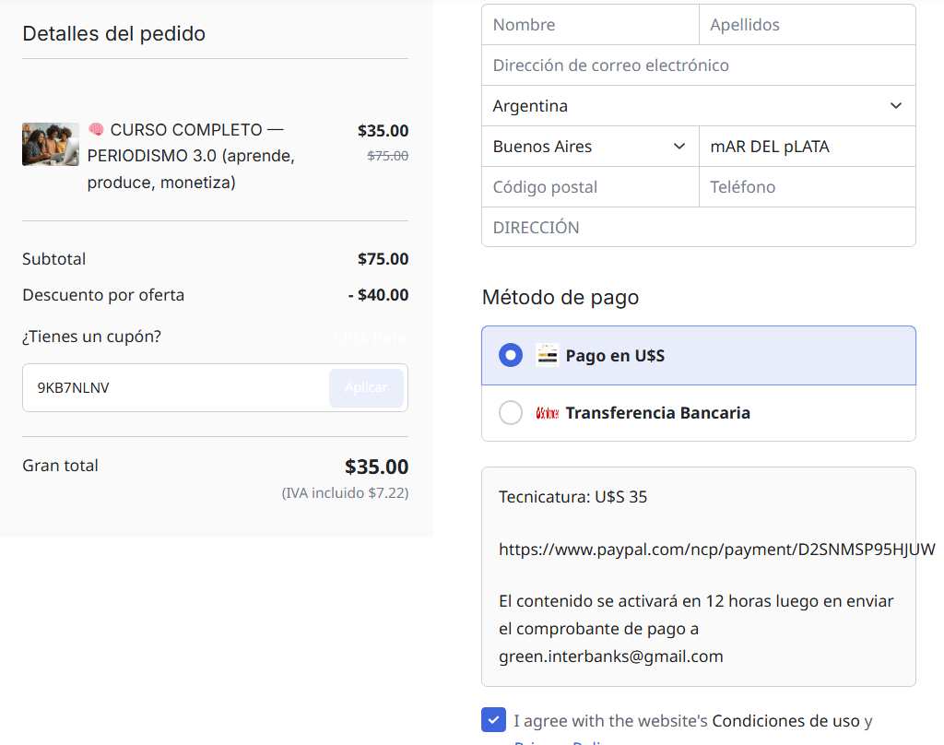
Task: Select the Pago en U$S radio button
Action: click(x=511, y=355)
